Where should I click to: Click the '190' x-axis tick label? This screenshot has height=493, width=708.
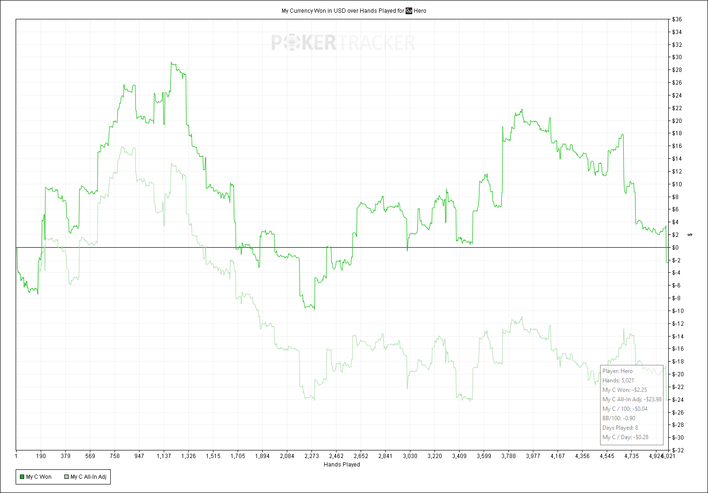click(41, 456)
